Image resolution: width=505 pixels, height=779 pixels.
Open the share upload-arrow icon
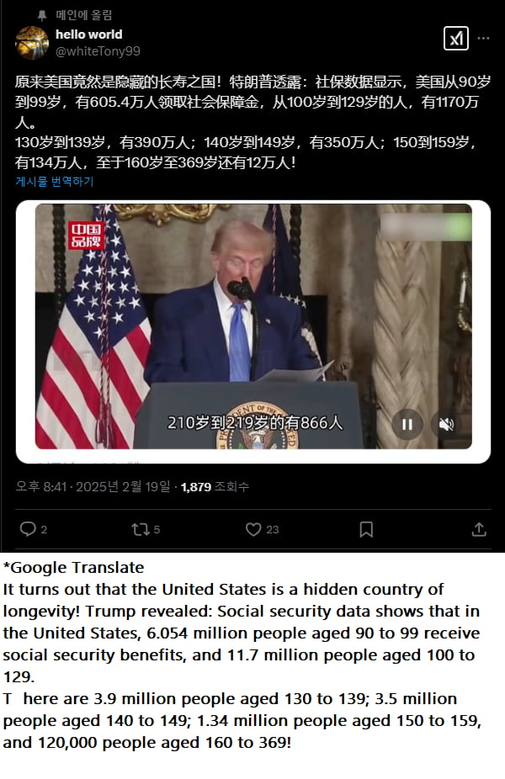point(479,529)
